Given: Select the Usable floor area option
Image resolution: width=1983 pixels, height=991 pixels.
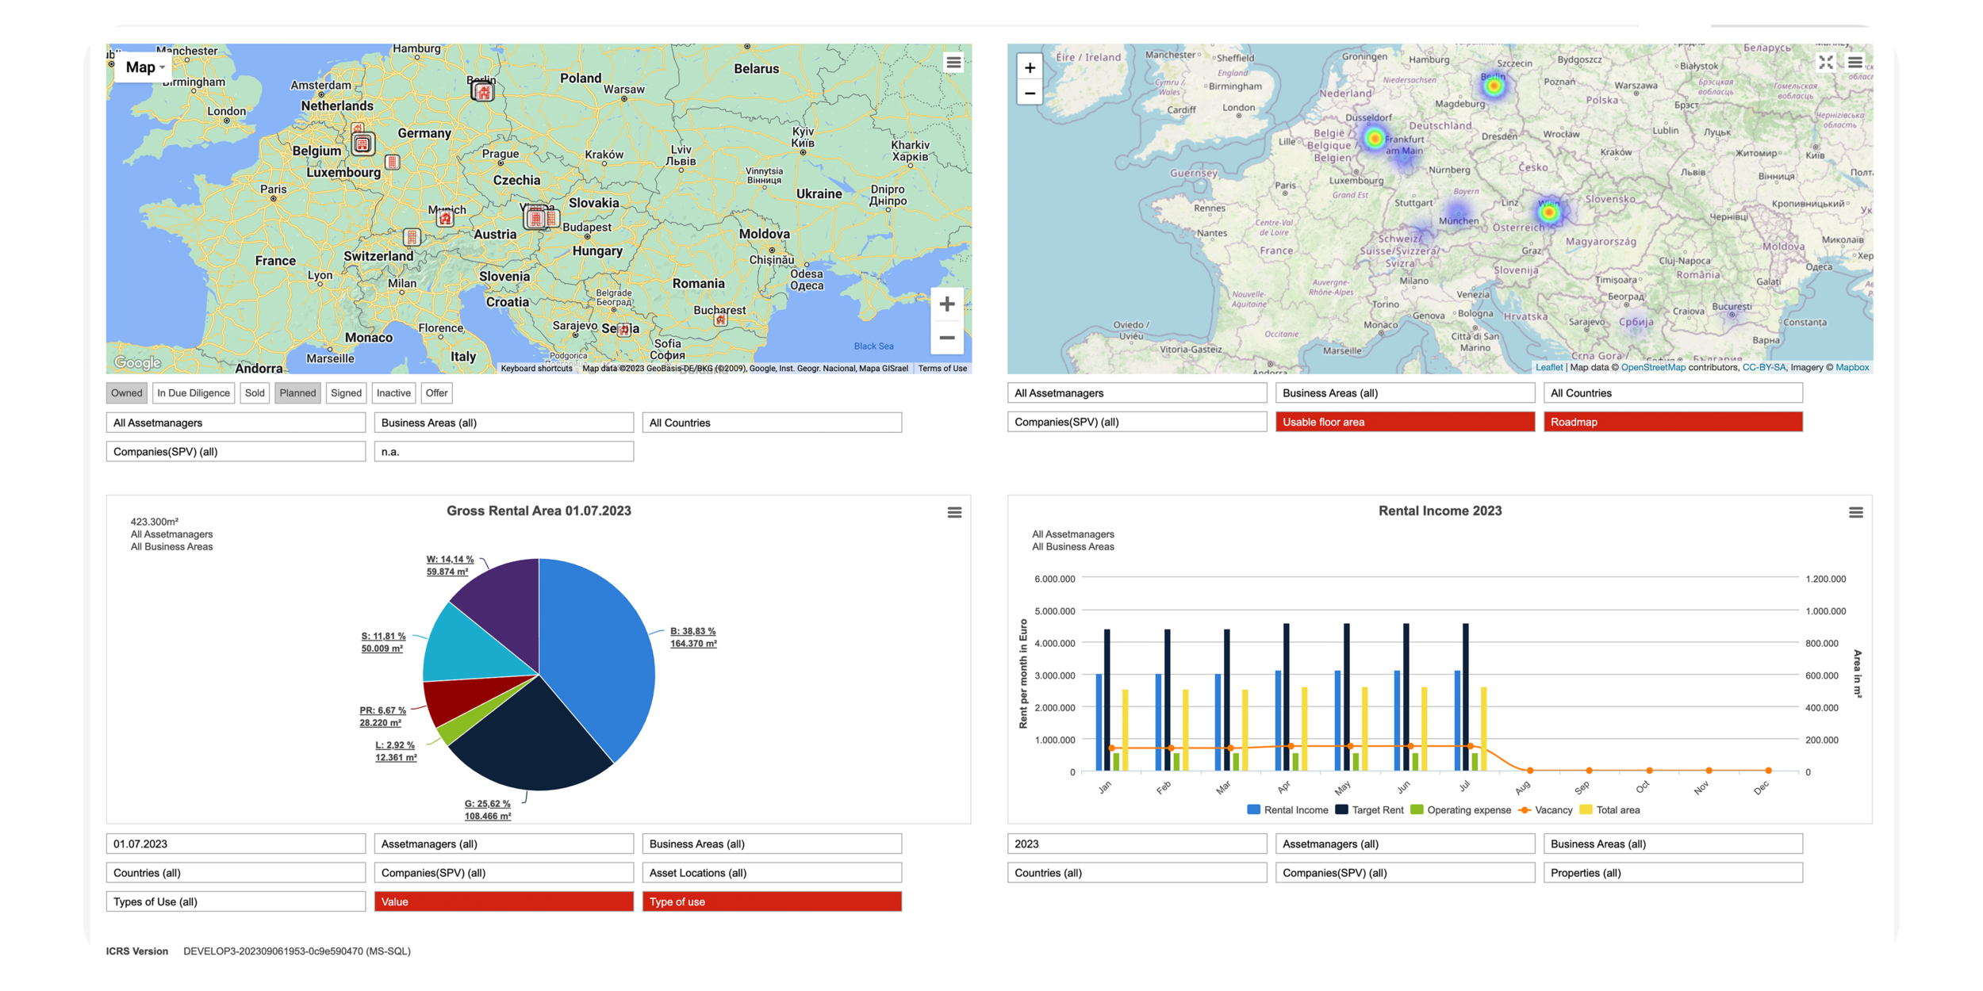Looking at the screenshot, I should [1405, 422].
